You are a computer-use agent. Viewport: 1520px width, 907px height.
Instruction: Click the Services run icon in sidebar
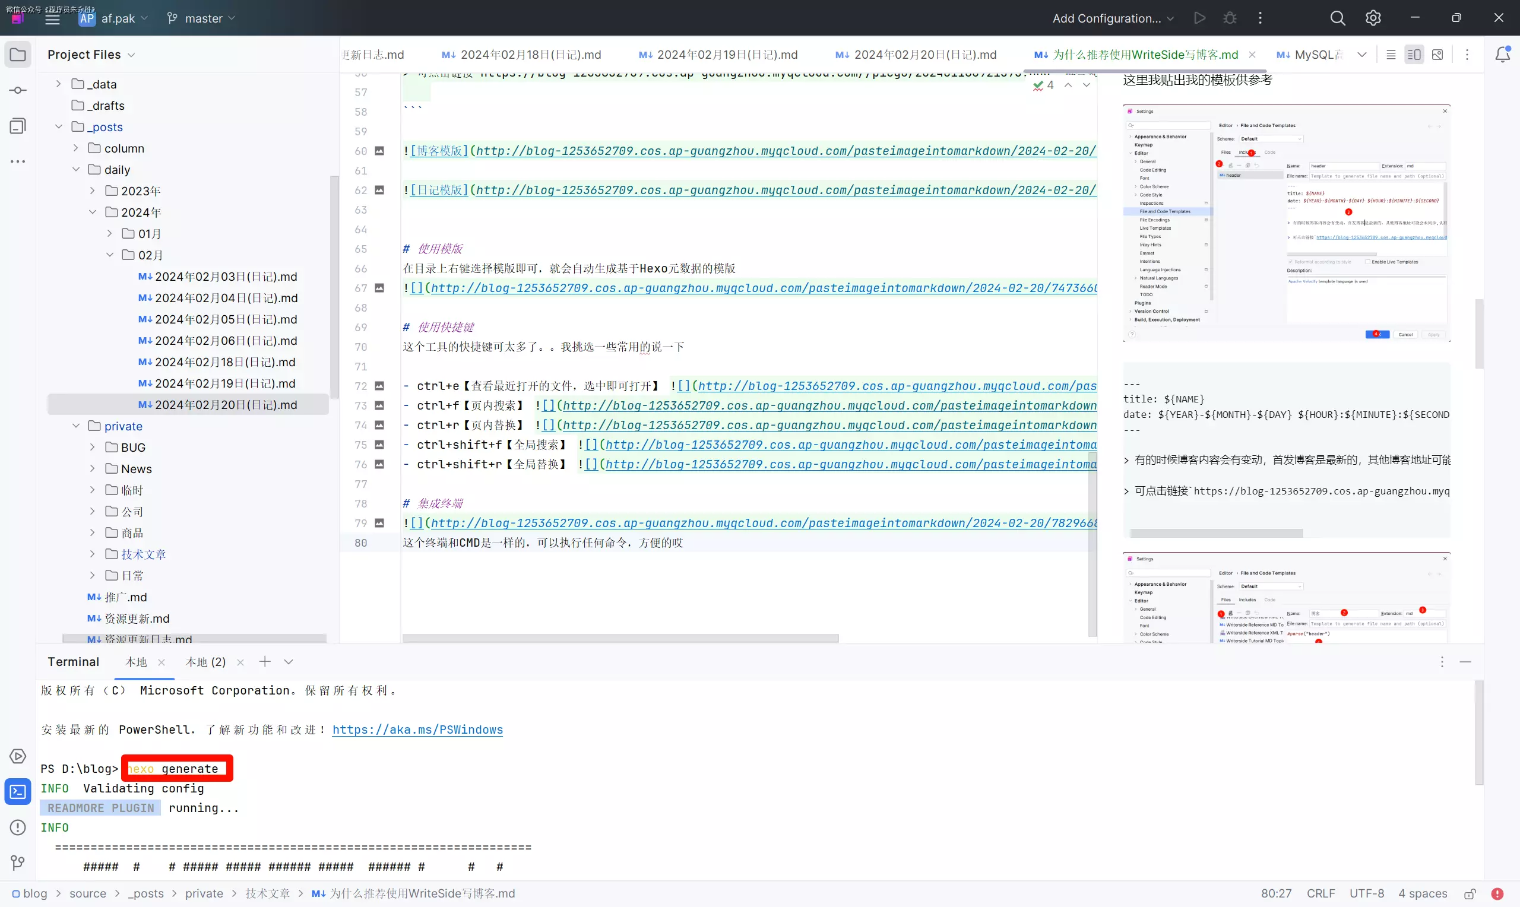[18, 757]
